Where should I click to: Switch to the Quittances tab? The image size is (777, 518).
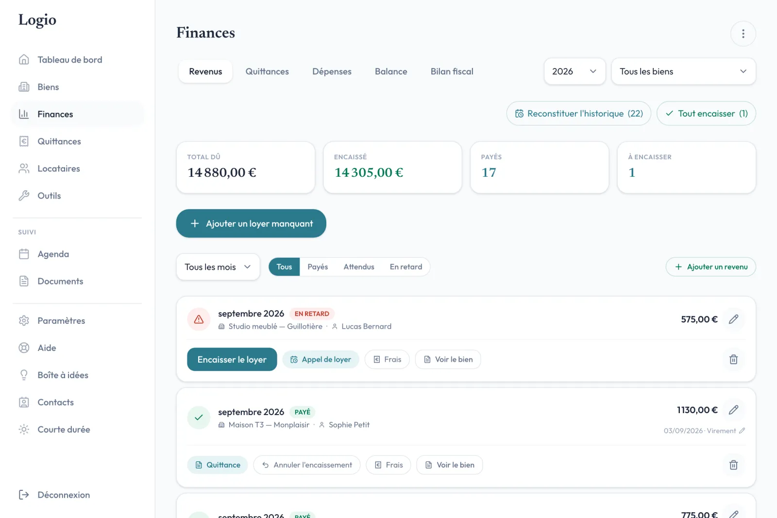pos(267,71)
